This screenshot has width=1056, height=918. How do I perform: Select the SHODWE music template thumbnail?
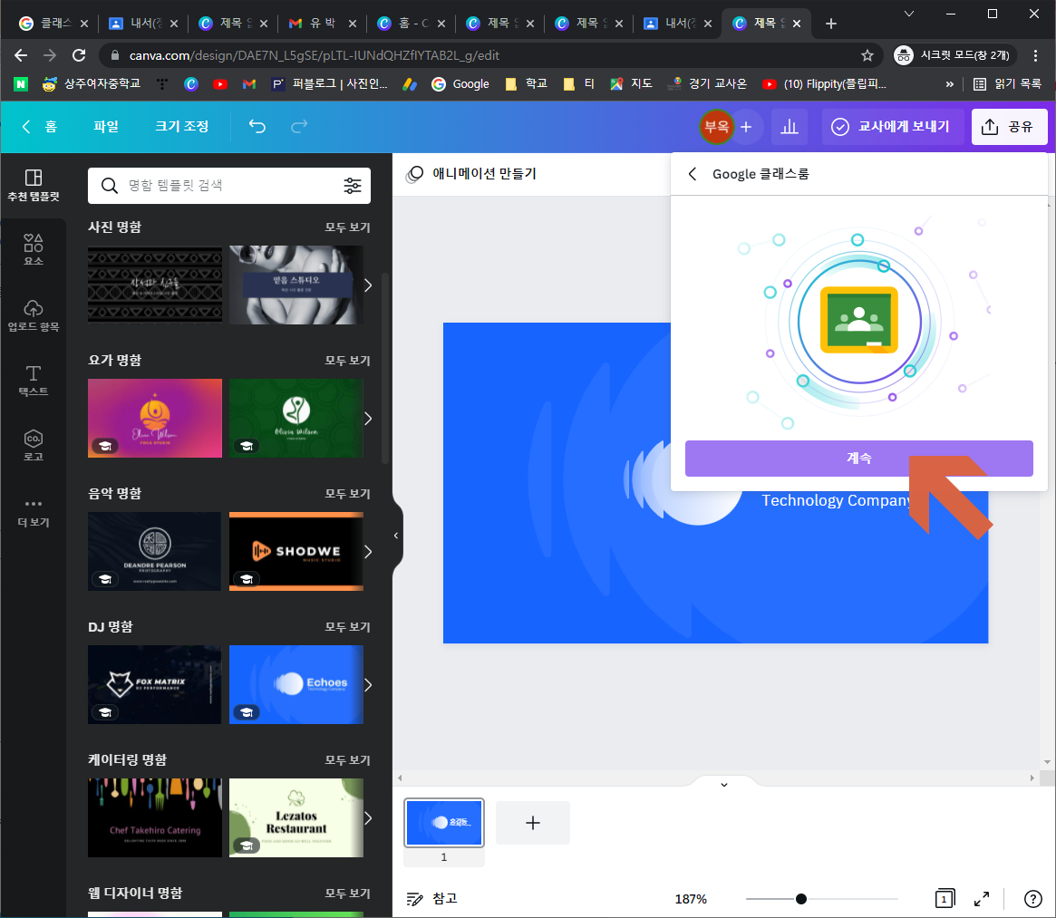click(x=296, y=552)
